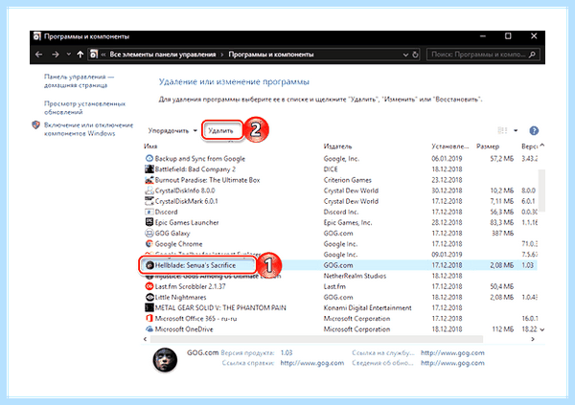
Task: Click Hellblade: Senua's Sacrifice row name
Action: 195,265
